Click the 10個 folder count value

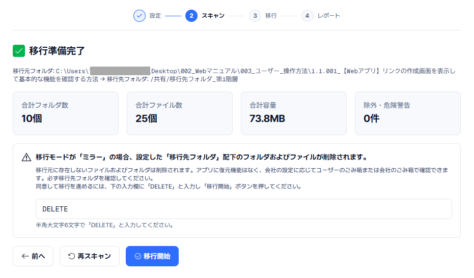point(32,118)
